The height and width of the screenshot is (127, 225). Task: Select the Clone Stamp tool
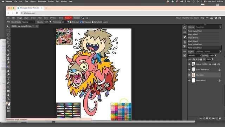click(8, 59)
